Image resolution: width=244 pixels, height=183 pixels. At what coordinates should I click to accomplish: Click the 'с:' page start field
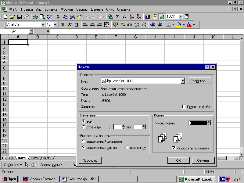118,127
